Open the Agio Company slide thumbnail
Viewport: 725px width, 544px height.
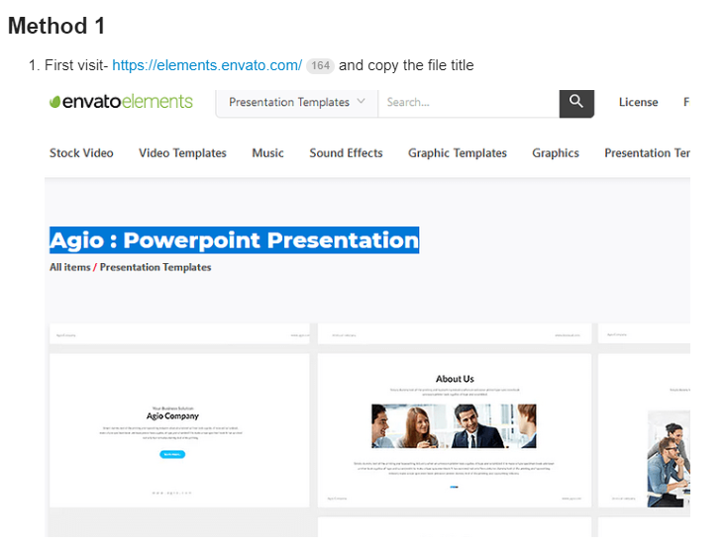[x=179, y=430]
